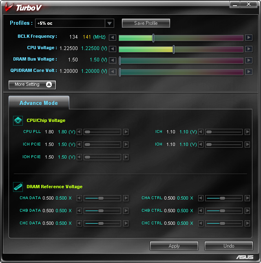Viewport: 261px width, 263px height.
Task: Decrease IOH voltage with left arrow
Action: [x=201, y=144]
